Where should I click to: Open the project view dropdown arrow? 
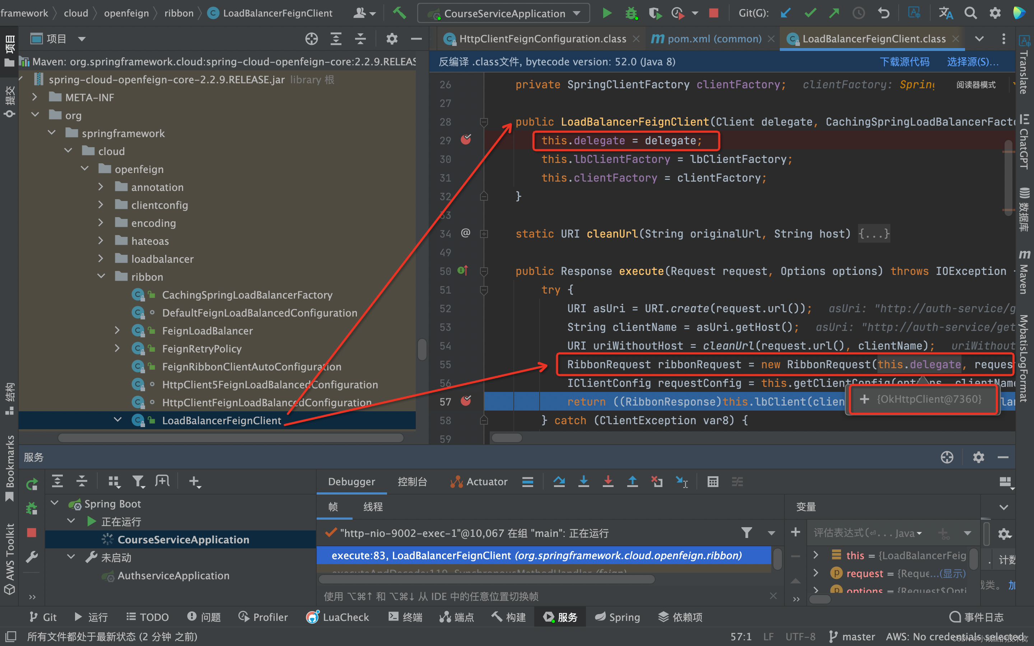81,39
